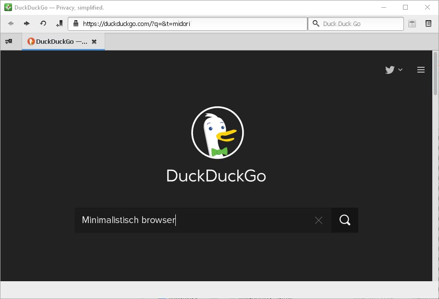Screen dimensions: 439x299
Task: Open the DuckDuckGo hamburger menu
Action: point(421,70)
